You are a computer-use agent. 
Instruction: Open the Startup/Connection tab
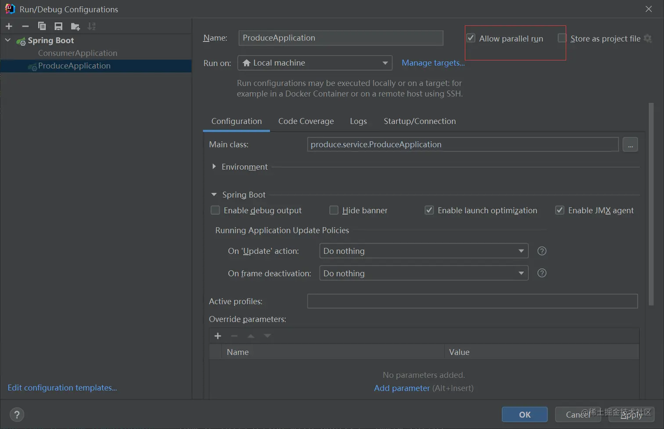tap(419, 121)
